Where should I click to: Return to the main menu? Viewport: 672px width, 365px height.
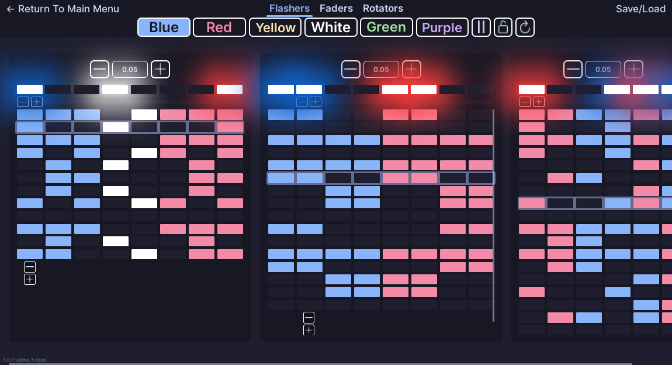tap(63, 9)
